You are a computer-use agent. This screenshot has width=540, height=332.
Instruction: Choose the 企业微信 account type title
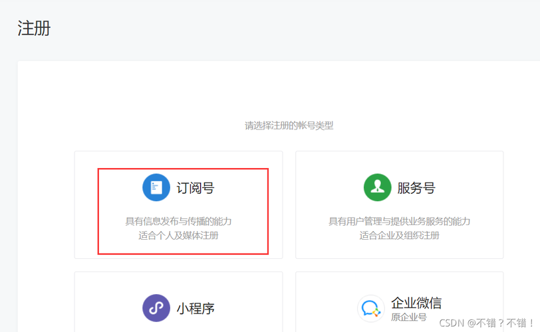(416, 303)
